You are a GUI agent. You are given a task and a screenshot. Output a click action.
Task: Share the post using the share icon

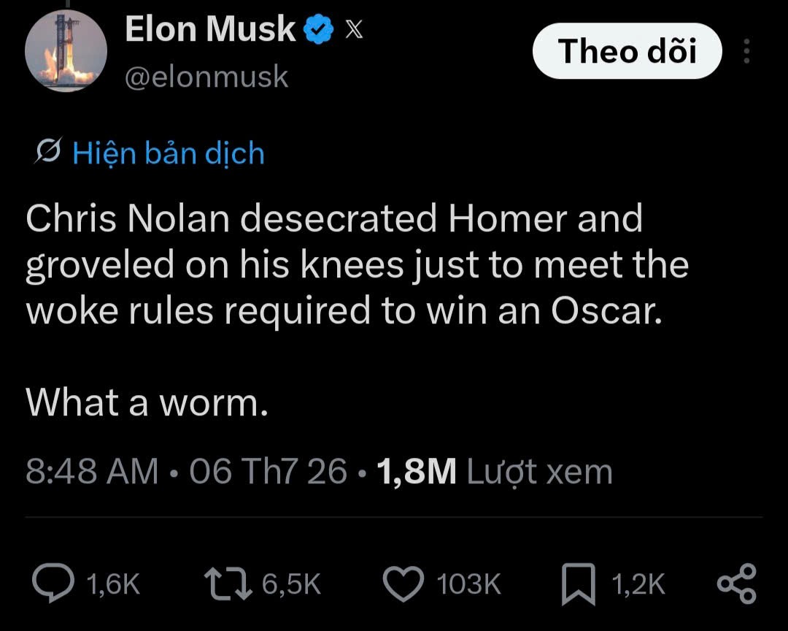[x=737, y=584]
